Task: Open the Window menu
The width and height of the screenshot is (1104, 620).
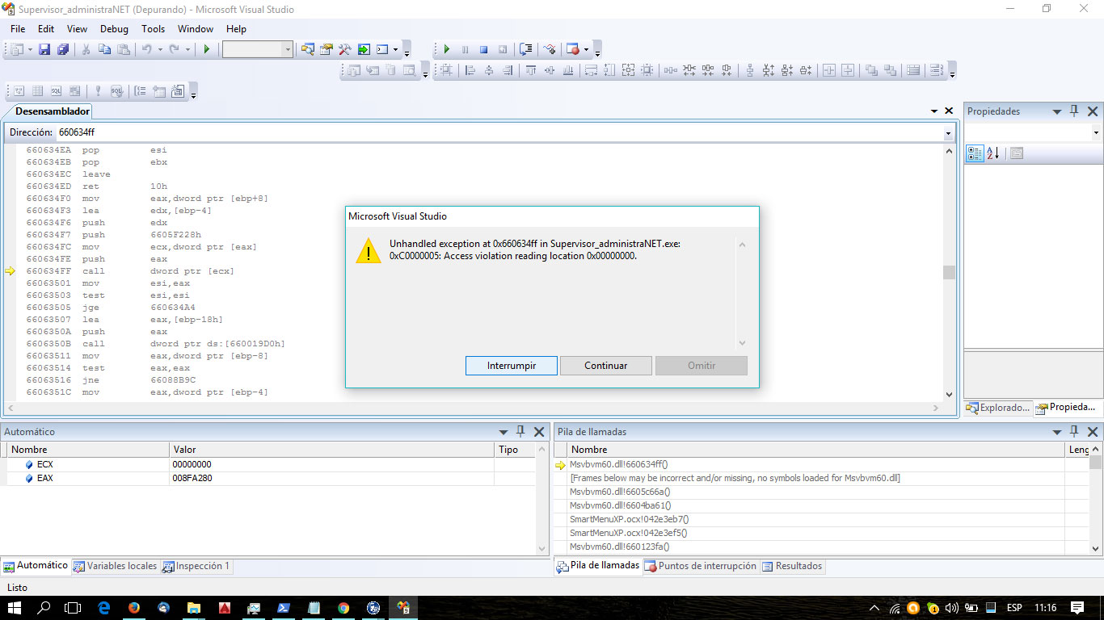Action: point(196,29)
